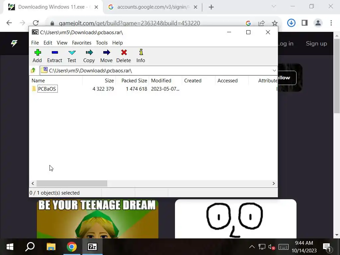Click the horizontal scrollbar thumb in 7-Zip
340x255 pixels.
[x=72, y=183]
